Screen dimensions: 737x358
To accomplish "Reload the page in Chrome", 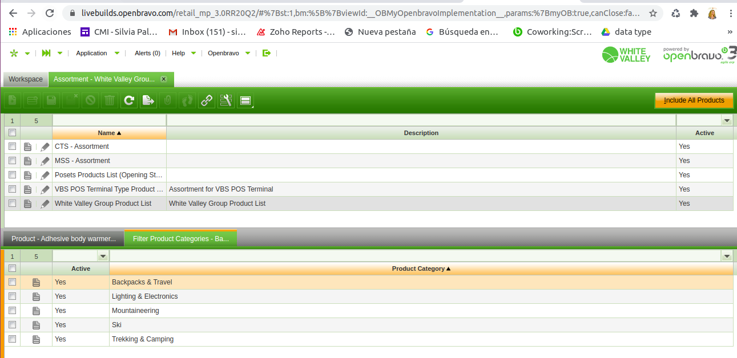I will point(49,13).
